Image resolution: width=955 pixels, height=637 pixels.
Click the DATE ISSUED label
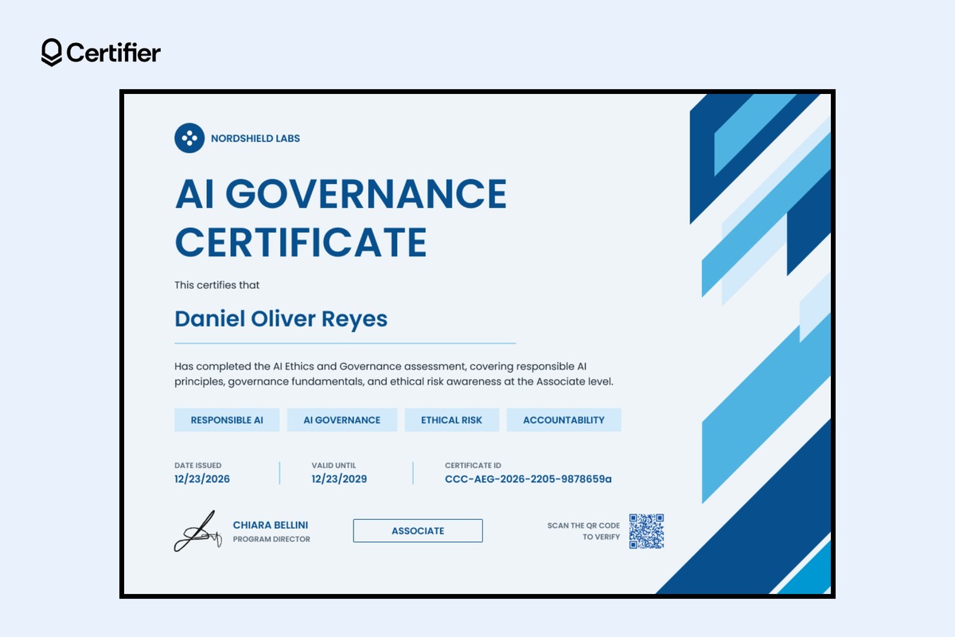(198, 465)
